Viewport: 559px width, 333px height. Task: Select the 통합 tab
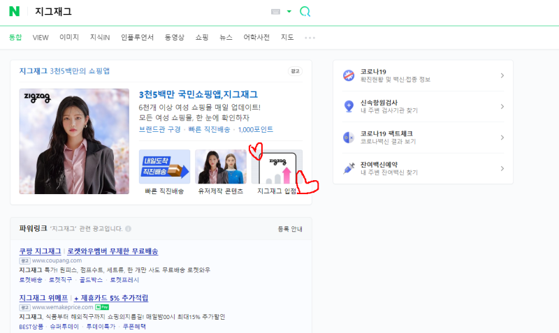coord(15,38)
